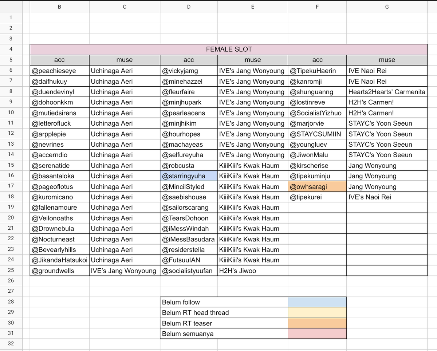Click cell @dohoonkkm
This screenshot has height=351, width=437.
pos(60,102)
